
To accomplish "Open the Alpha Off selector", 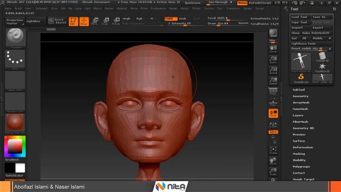I will pyautogui.click(x=15, y=81).
